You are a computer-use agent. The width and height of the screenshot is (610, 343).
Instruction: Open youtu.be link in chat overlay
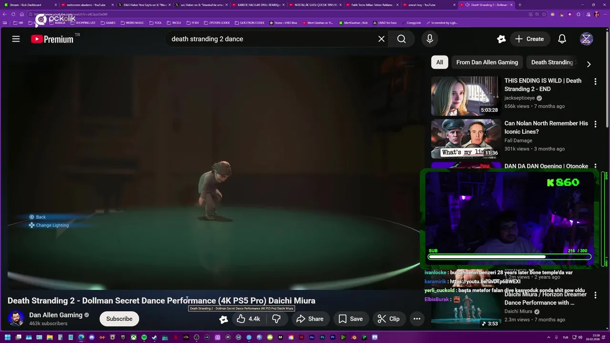485,282
